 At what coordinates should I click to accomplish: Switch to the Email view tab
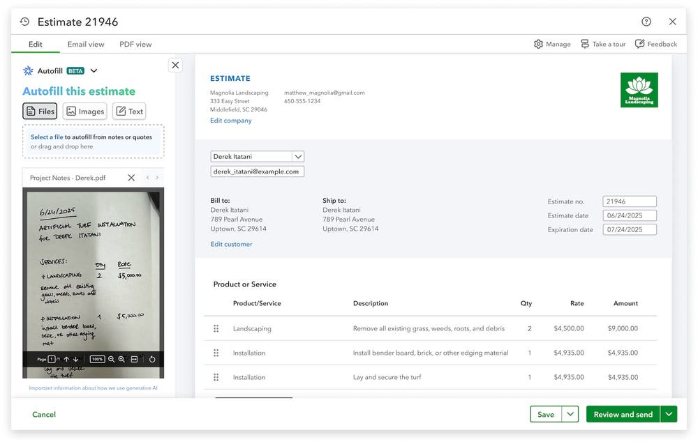(x=85, y=44)
